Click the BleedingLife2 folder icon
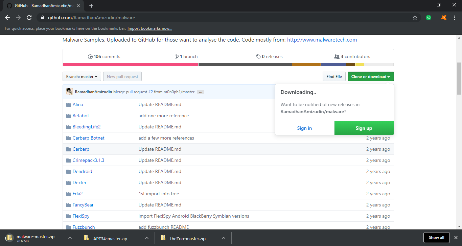462x246 pixels. click(x=69, y=127)
